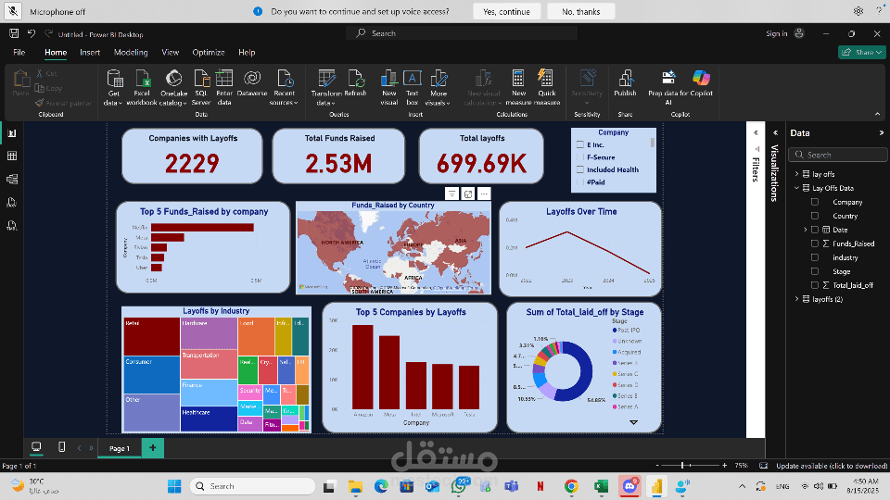Tick the industry field checkbox

(815, 257)
